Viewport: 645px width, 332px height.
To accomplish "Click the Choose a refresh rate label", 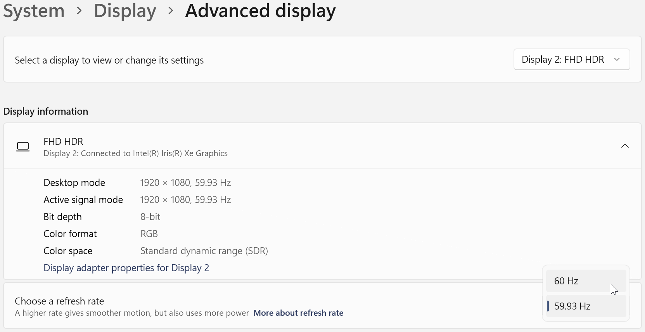I will point(59,301).
